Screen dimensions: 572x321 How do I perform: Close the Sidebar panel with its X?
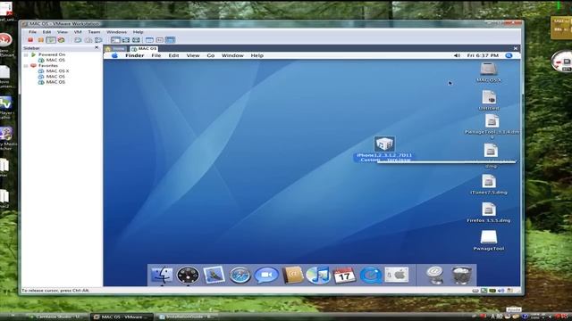click(x=97, y=47)
